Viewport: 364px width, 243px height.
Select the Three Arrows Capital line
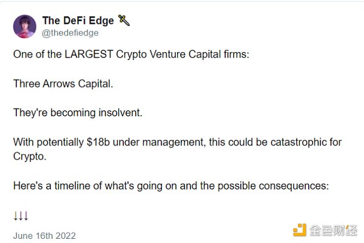pyautogui.click(x=63, y=84)
